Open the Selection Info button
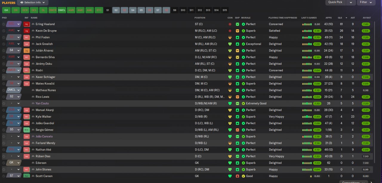 click(33, 2)
